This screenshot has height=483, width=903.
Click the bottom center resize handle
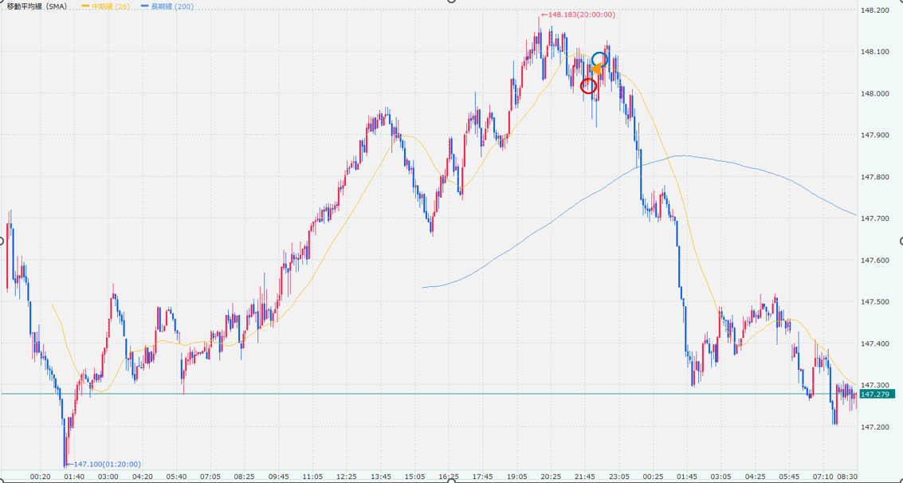(451, 481)
